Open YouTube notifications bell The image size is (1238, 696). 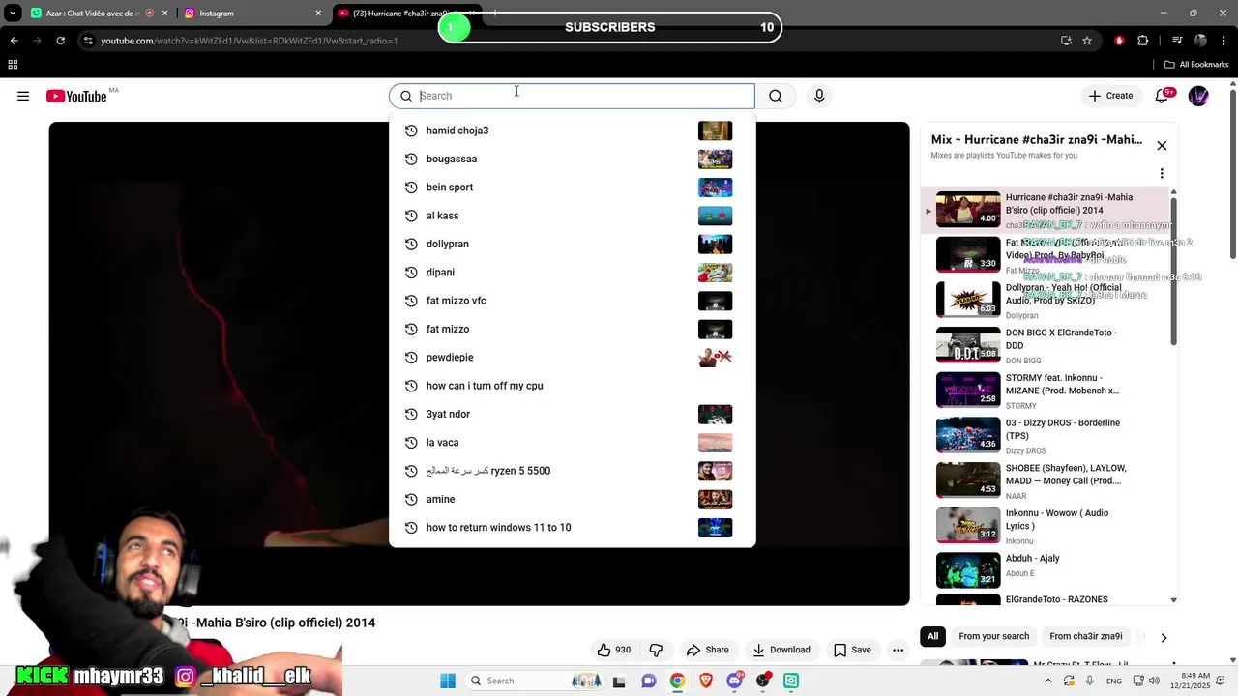coord(1162,96)
